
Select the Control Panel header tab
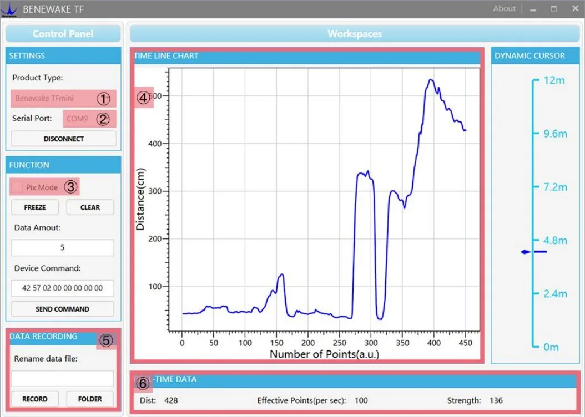[63, 33]
